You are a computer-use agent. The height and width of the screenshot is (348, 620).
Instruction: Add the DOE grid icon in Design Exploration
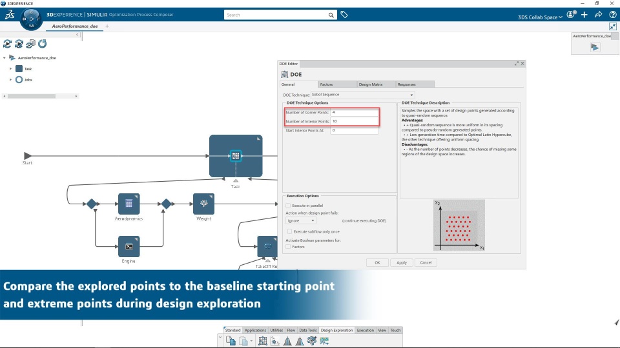[263, 341]
